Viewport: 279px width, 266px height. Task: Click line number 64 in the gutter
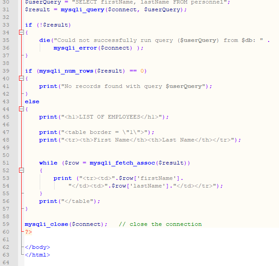point(6,262)
